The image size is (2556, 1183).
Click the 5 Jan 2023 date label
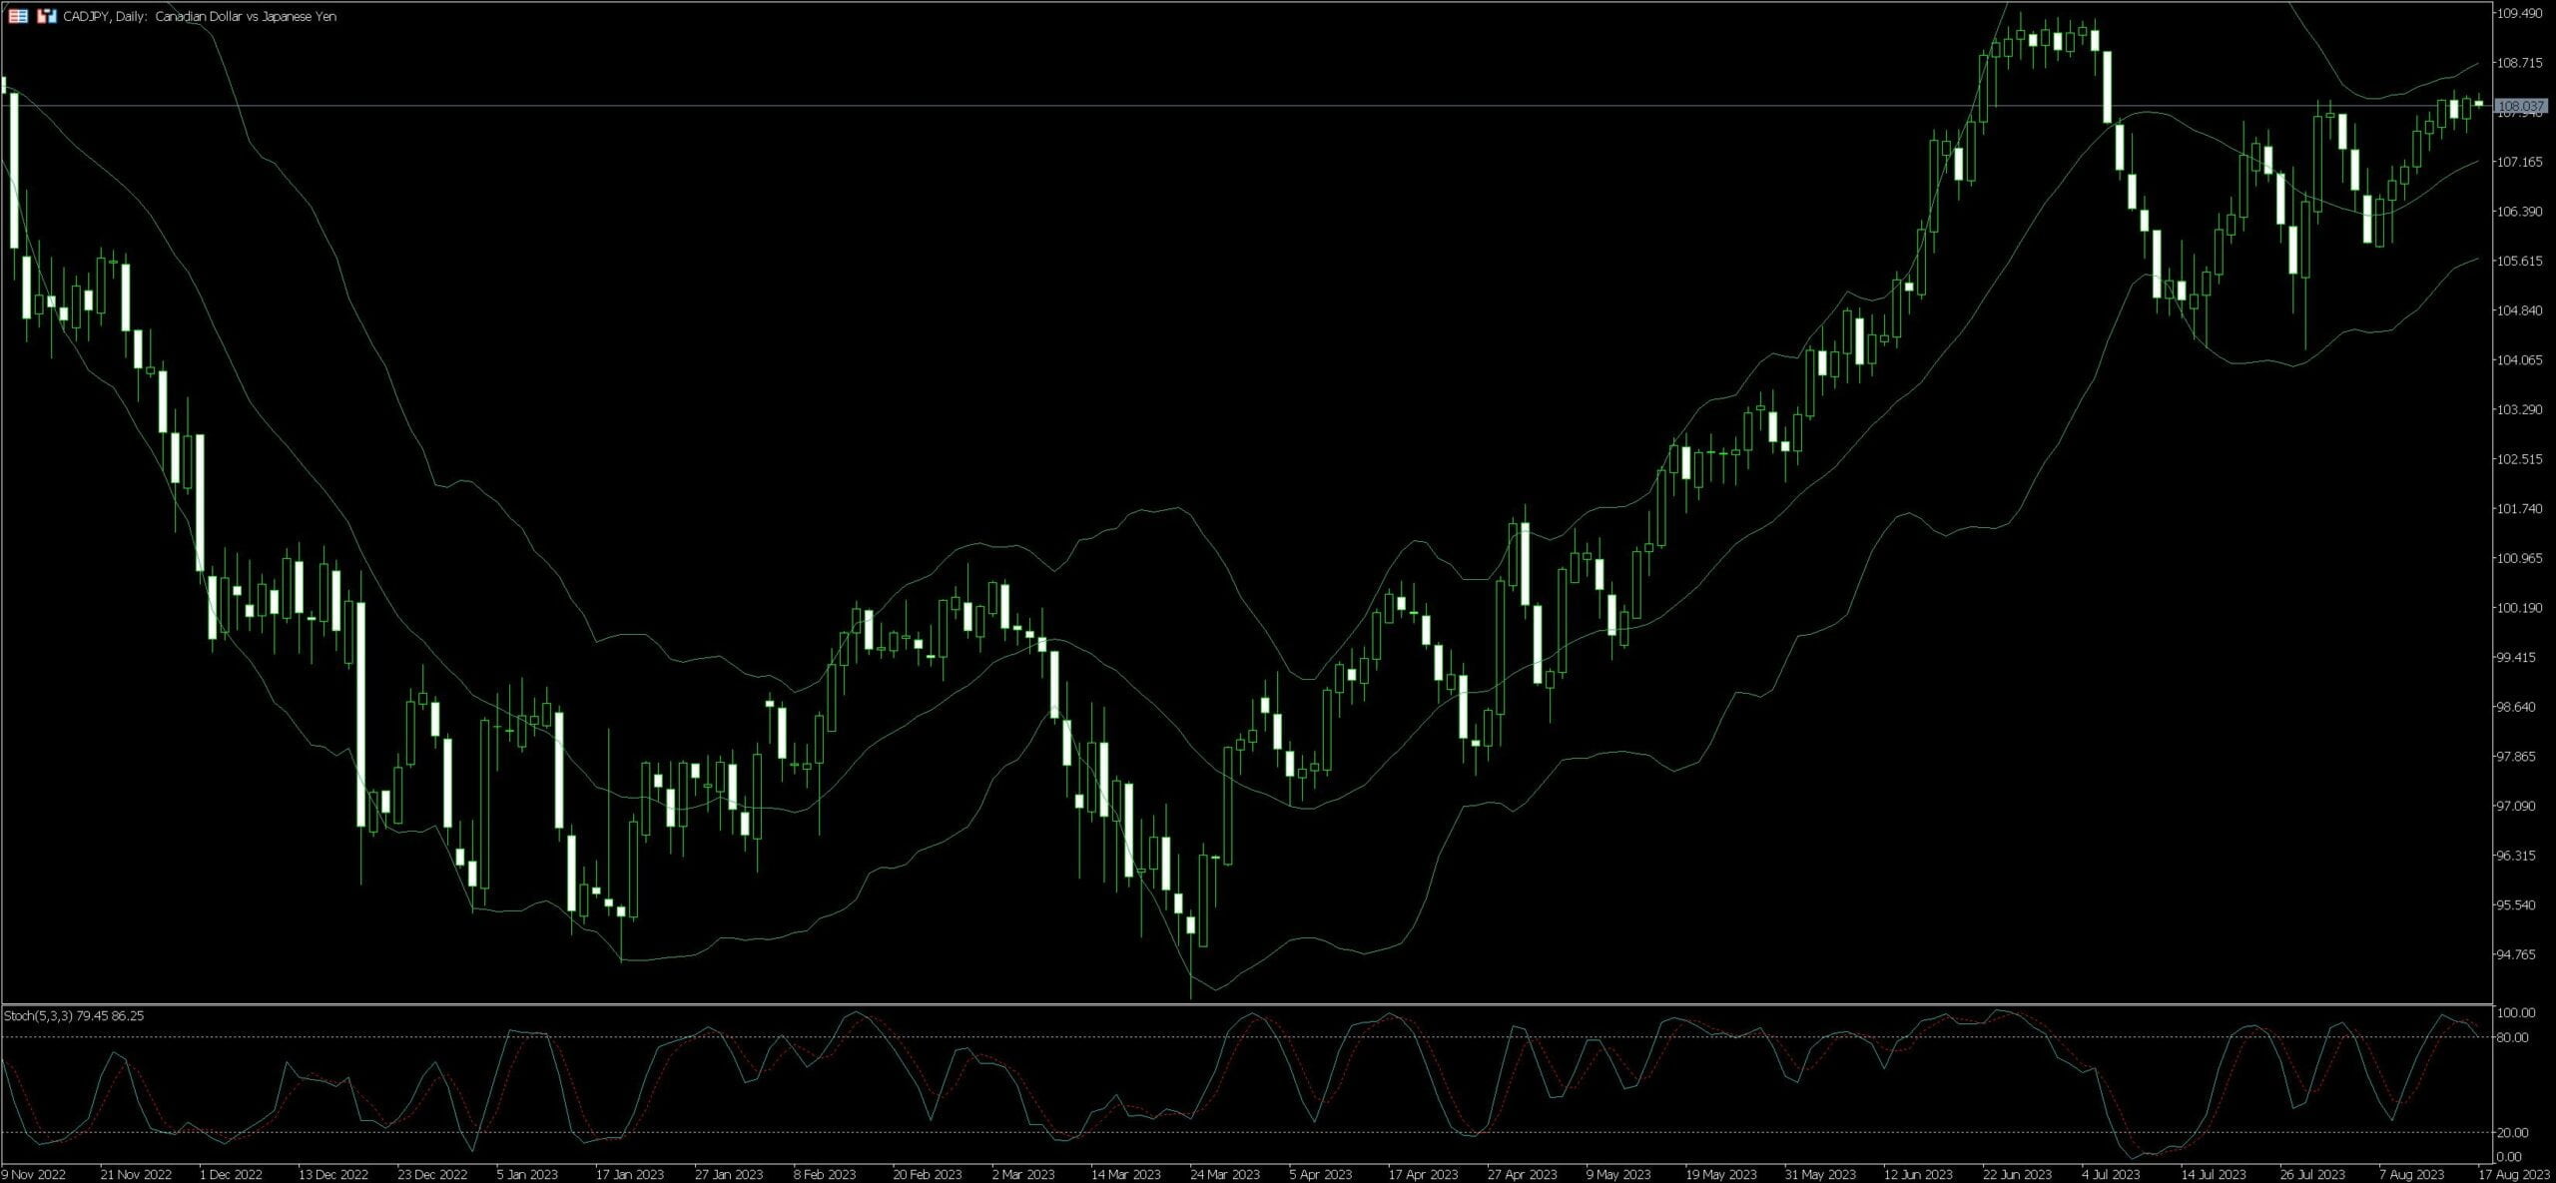point(527,1174)
